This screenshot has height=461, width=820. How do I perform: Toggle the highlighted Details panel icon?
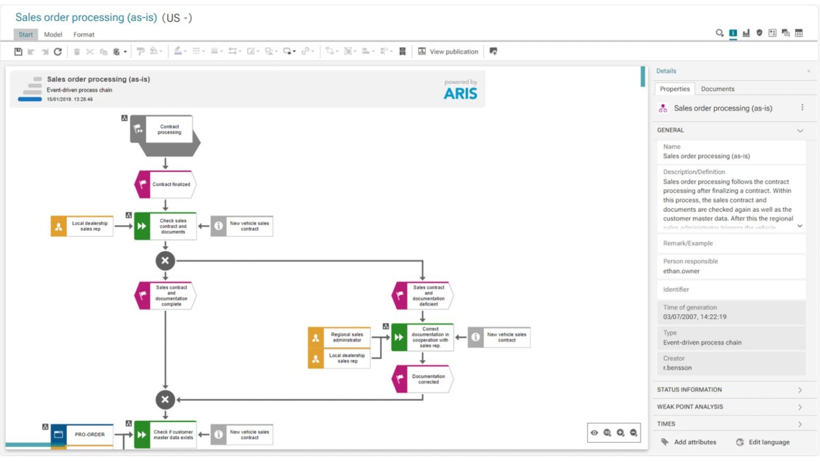pyautogui.click(x=733, y=33)
